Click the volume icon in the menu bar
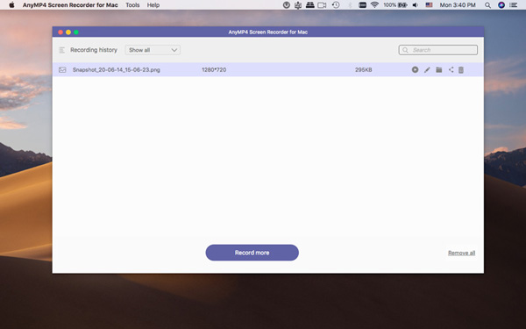The image size is (526, 329). [416, 5]
